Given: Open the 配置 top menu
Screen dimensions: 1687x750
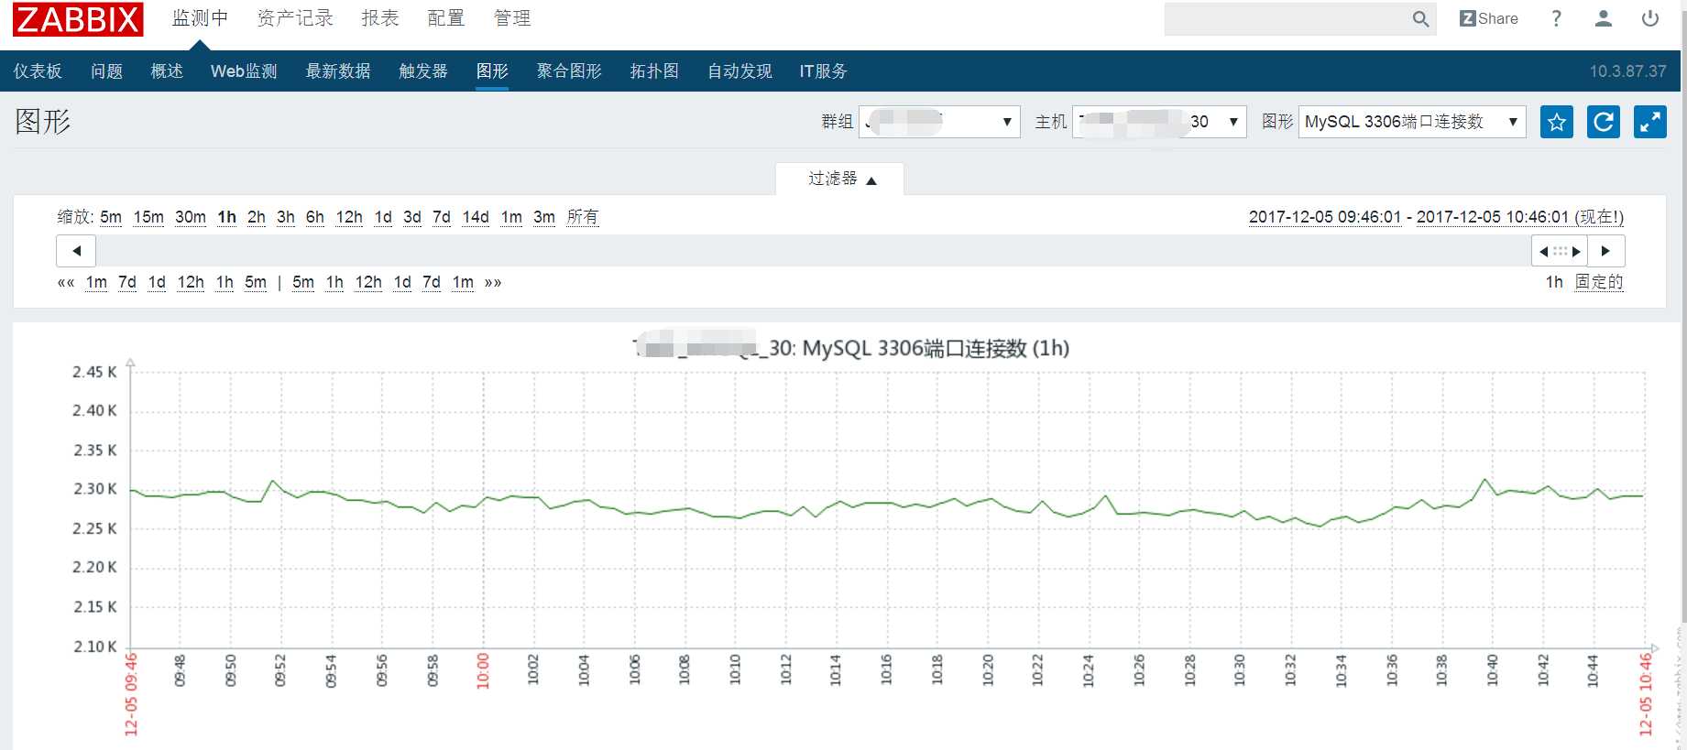Looking at the screenshot, I should tap(446, 18).
